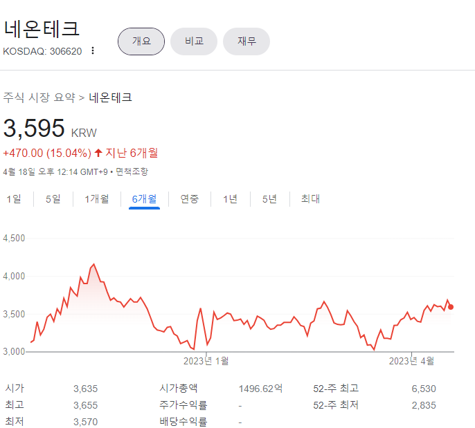The image size is (475, 428).
Task: Click the KRW currency label
Action: click(84, 133)
